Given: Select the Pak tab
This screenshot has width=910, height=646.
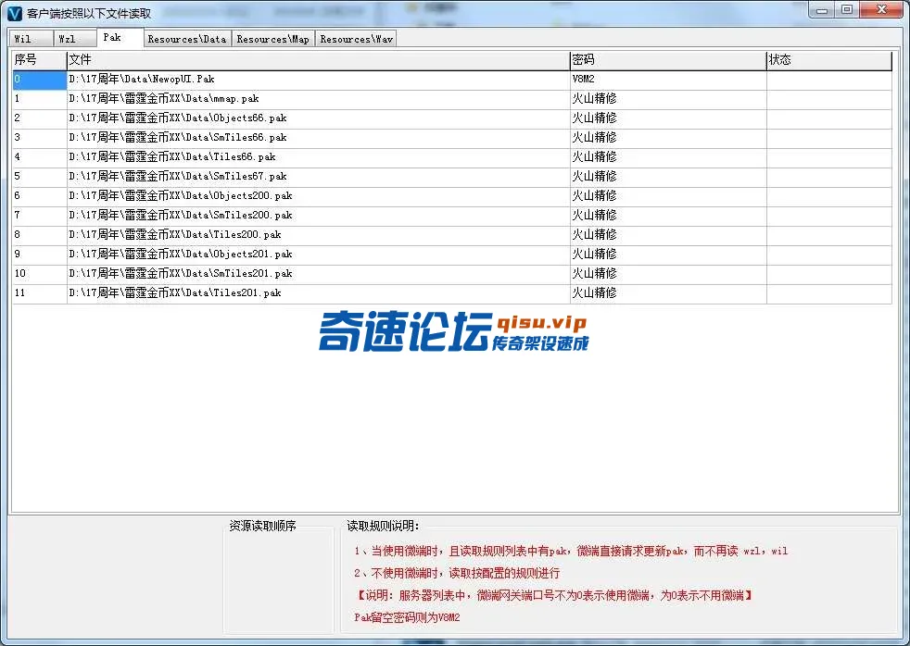Looking at the screenshot, I should (x=120, y=38).
